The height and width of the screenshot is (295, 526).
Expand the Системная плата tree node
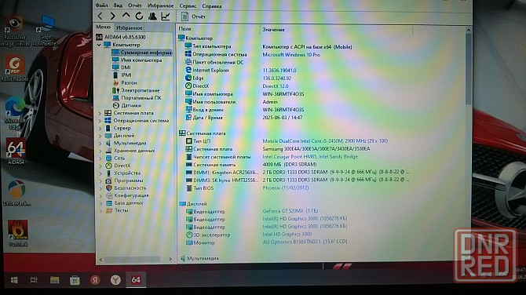coord(100,113)
